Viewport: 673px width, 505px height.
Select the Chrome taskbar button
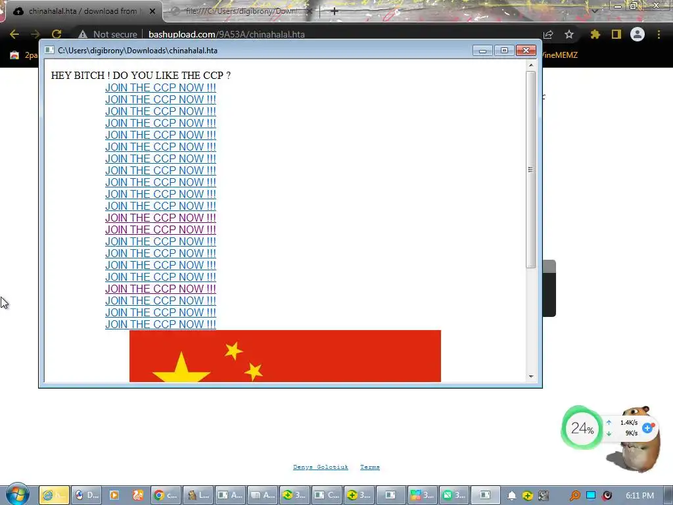pos(166,495)
